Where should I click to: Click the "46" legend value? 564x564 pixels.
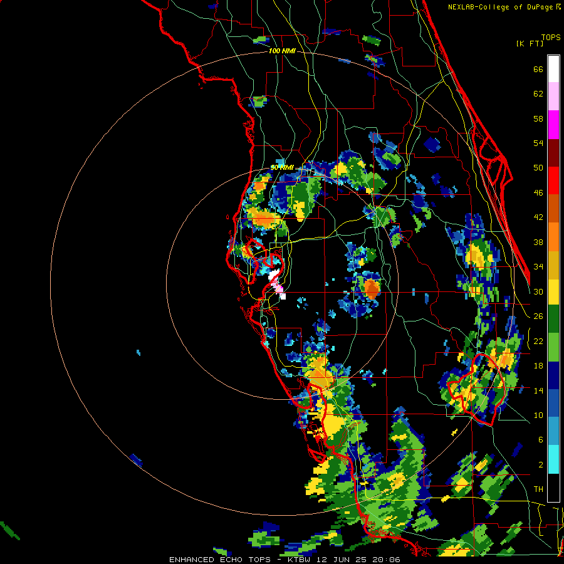[538, 193]
